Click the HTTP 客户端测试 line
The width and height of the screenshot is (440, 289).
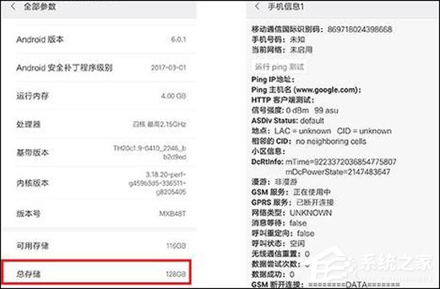tap(282, 100)
